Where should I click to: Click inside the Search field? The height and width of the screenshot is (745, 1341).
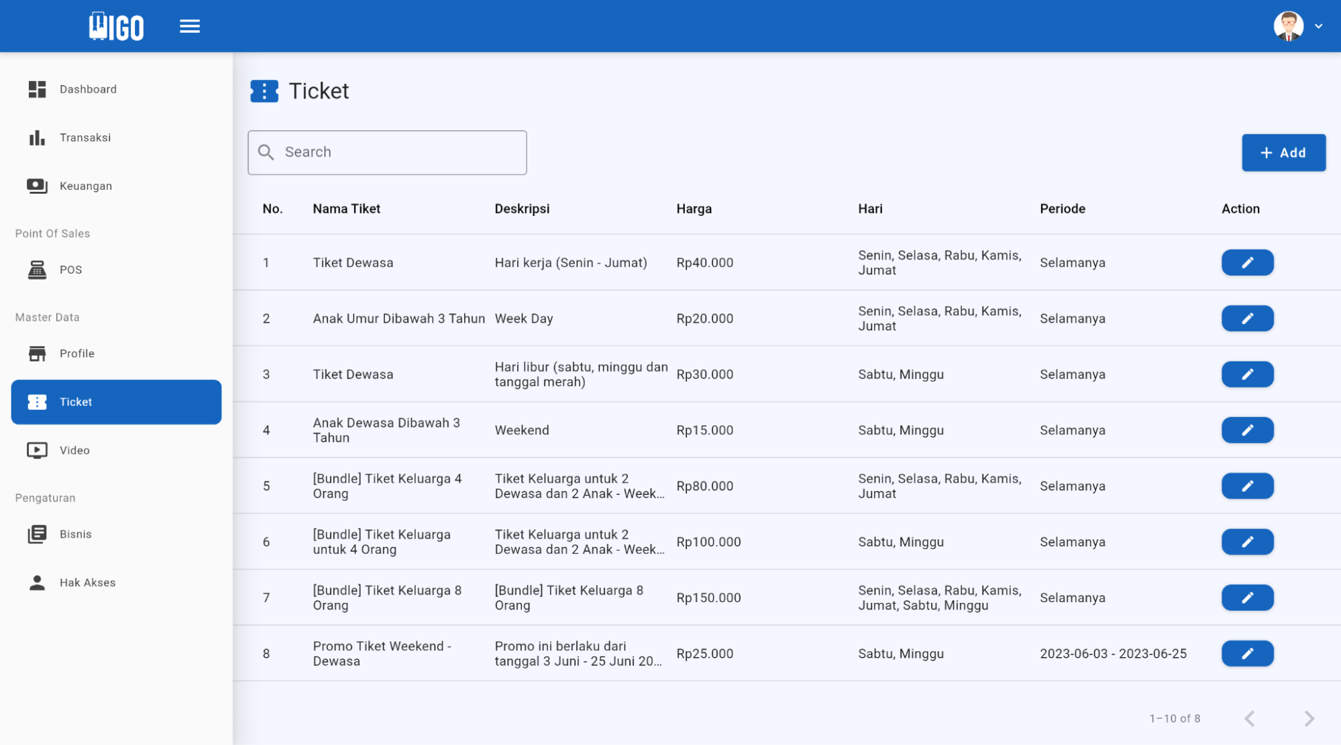[x=387, y=152]
